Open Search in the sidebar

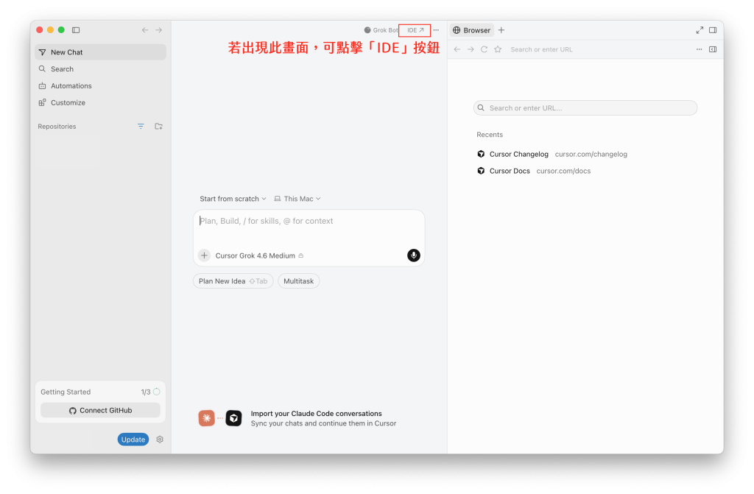100,68
